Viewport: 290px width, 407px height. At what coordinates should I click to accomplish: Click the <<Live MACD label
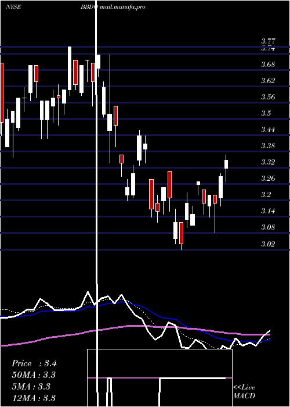244,391
